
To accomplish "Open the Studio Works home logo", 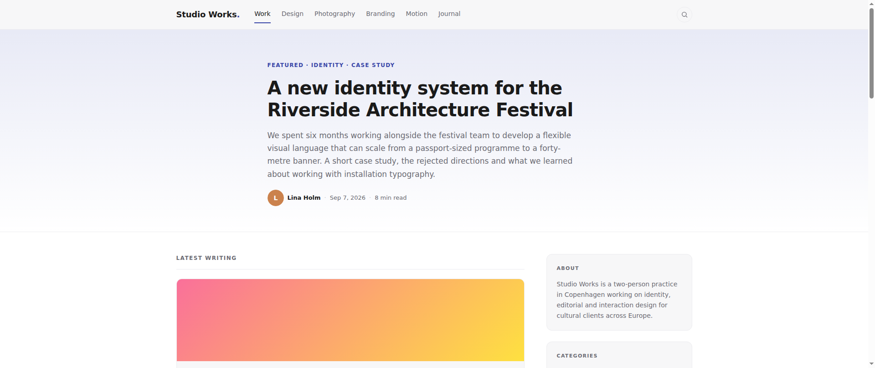I will pyautogui.click(x=208, y=15).
